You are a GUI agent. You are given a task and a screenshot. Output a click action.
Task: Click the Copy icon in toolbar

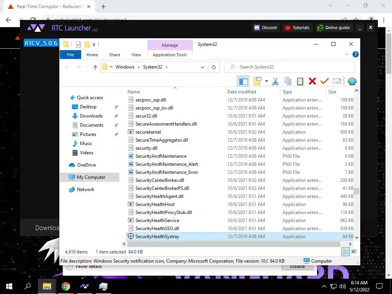(x=288, y=81)
